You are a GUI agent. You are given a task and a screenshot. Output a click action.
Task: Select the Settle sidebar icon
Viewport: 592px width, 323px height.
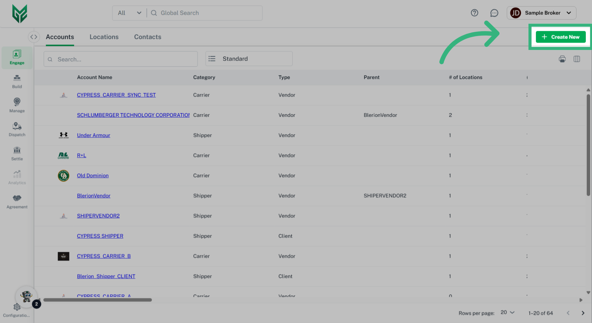(17, 153)
